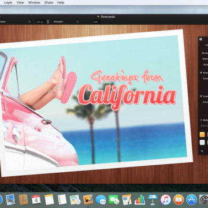208x208 pixels.
Task: Open Pixelmator from the dock
Action: (x=88, y=199)
